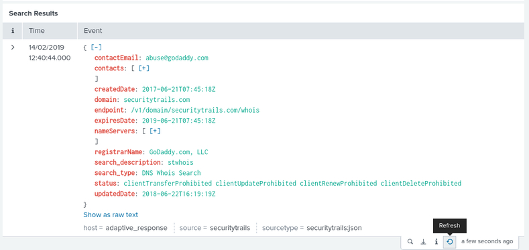Click the search_type field key
Screen dimensions: 529x250
point(115,173)
